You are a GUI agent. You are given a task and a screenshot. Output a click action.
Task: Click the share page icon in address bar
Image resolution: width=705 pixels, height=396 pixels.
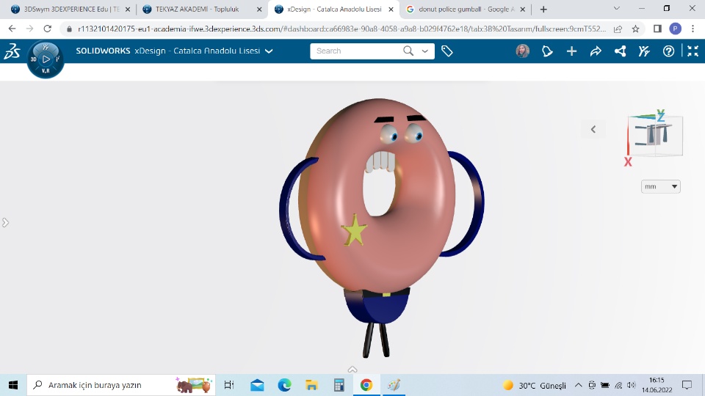618,29
